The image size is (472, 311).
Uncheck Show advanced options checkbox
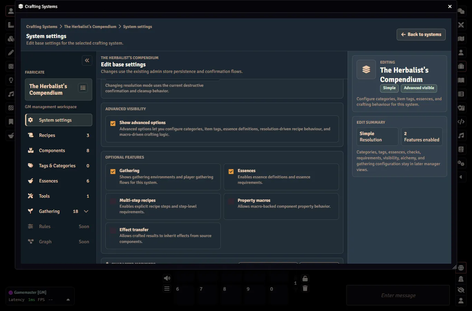tap(113, 123)
